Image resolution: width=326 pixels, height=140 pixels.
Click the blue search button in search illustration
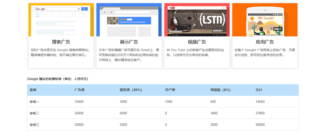(x=85, y=9)
